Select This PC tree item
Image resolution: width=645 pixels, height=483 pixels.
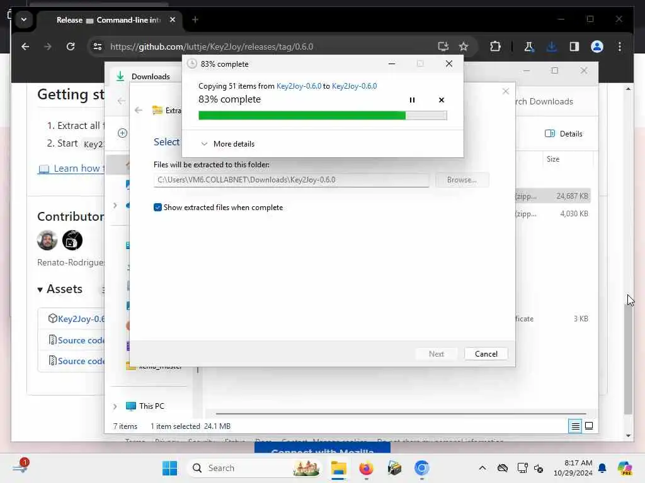(146, 406)
